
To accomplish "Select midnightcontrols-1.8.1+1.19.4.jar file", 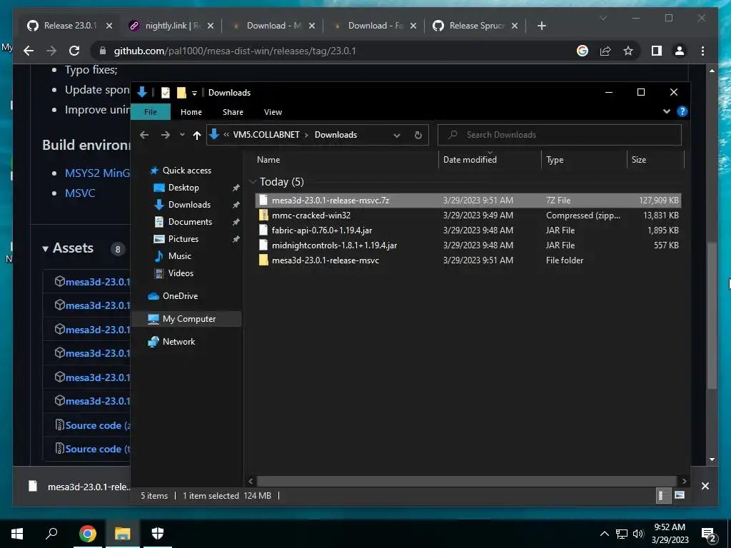I will pyautogui.click(x=468, y=245).
